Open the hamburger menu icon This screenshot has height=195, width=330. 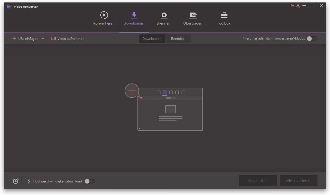pos(304,5)
